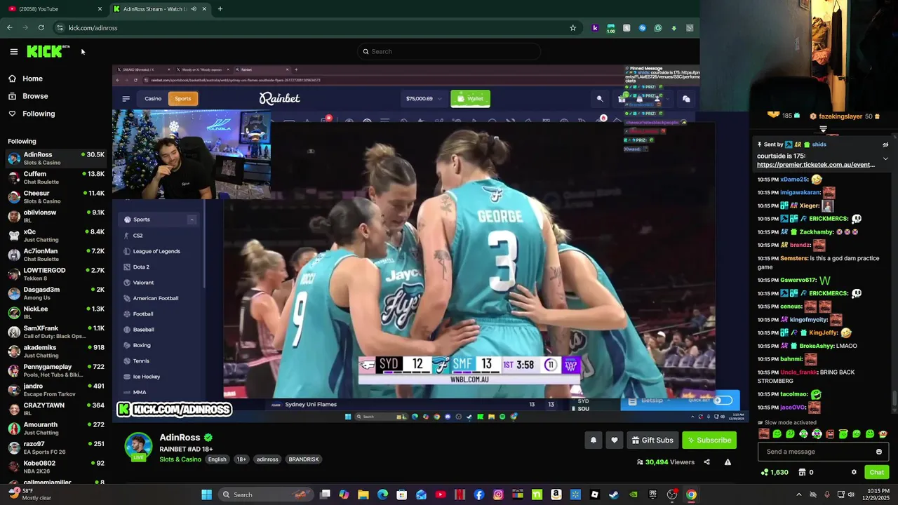The image size is (898, 505).
Task: Open the channel points 1,630 balance
Action: click(775, 472)
